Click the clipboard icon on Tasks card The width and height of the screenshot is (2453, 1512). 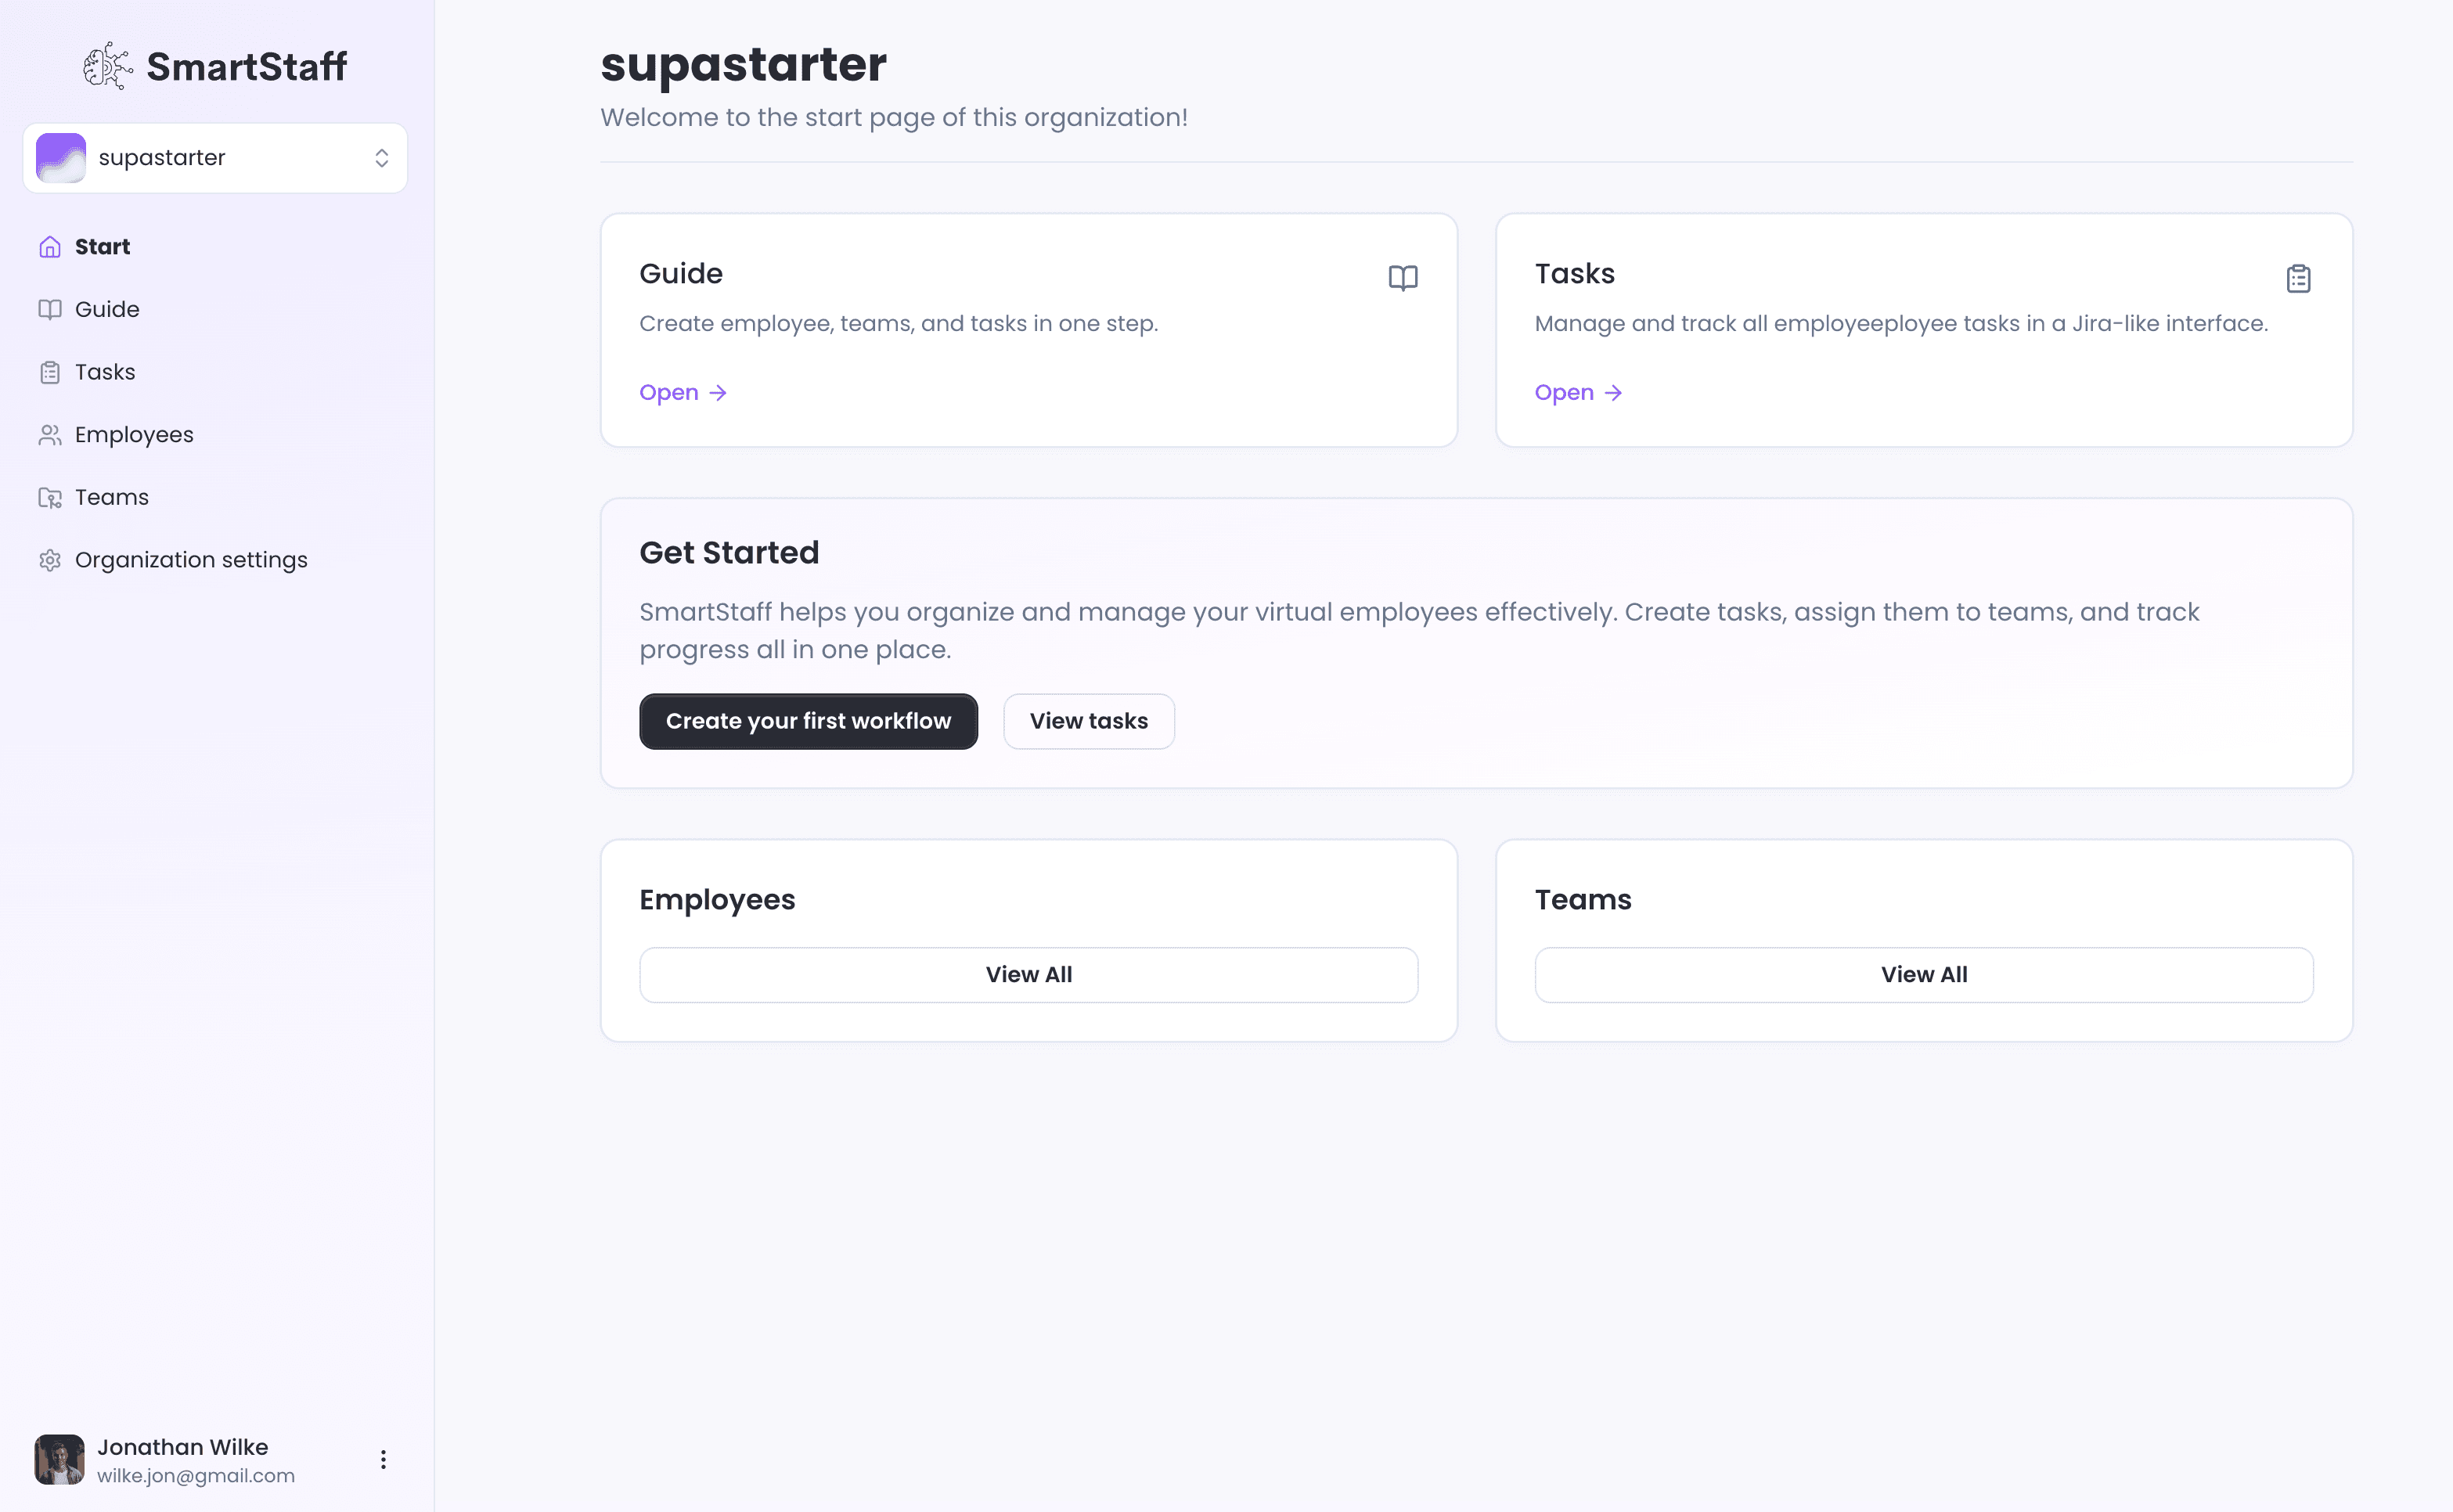2298,278
